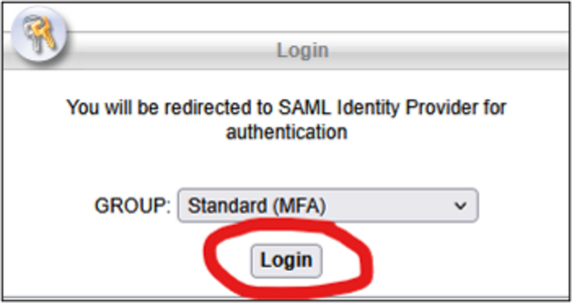Expand the dropdown using its chevron arrow

459,206
